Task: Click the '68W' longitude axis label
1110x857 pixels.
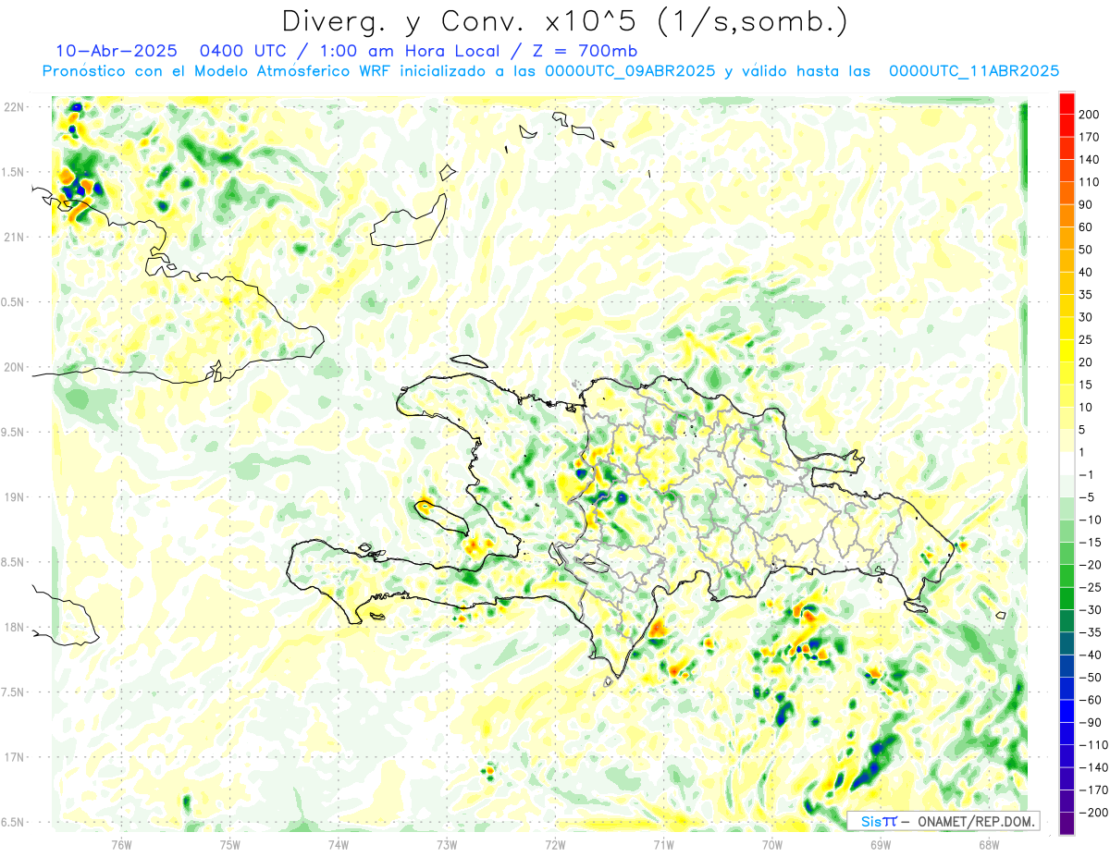Action: point(989,844)
